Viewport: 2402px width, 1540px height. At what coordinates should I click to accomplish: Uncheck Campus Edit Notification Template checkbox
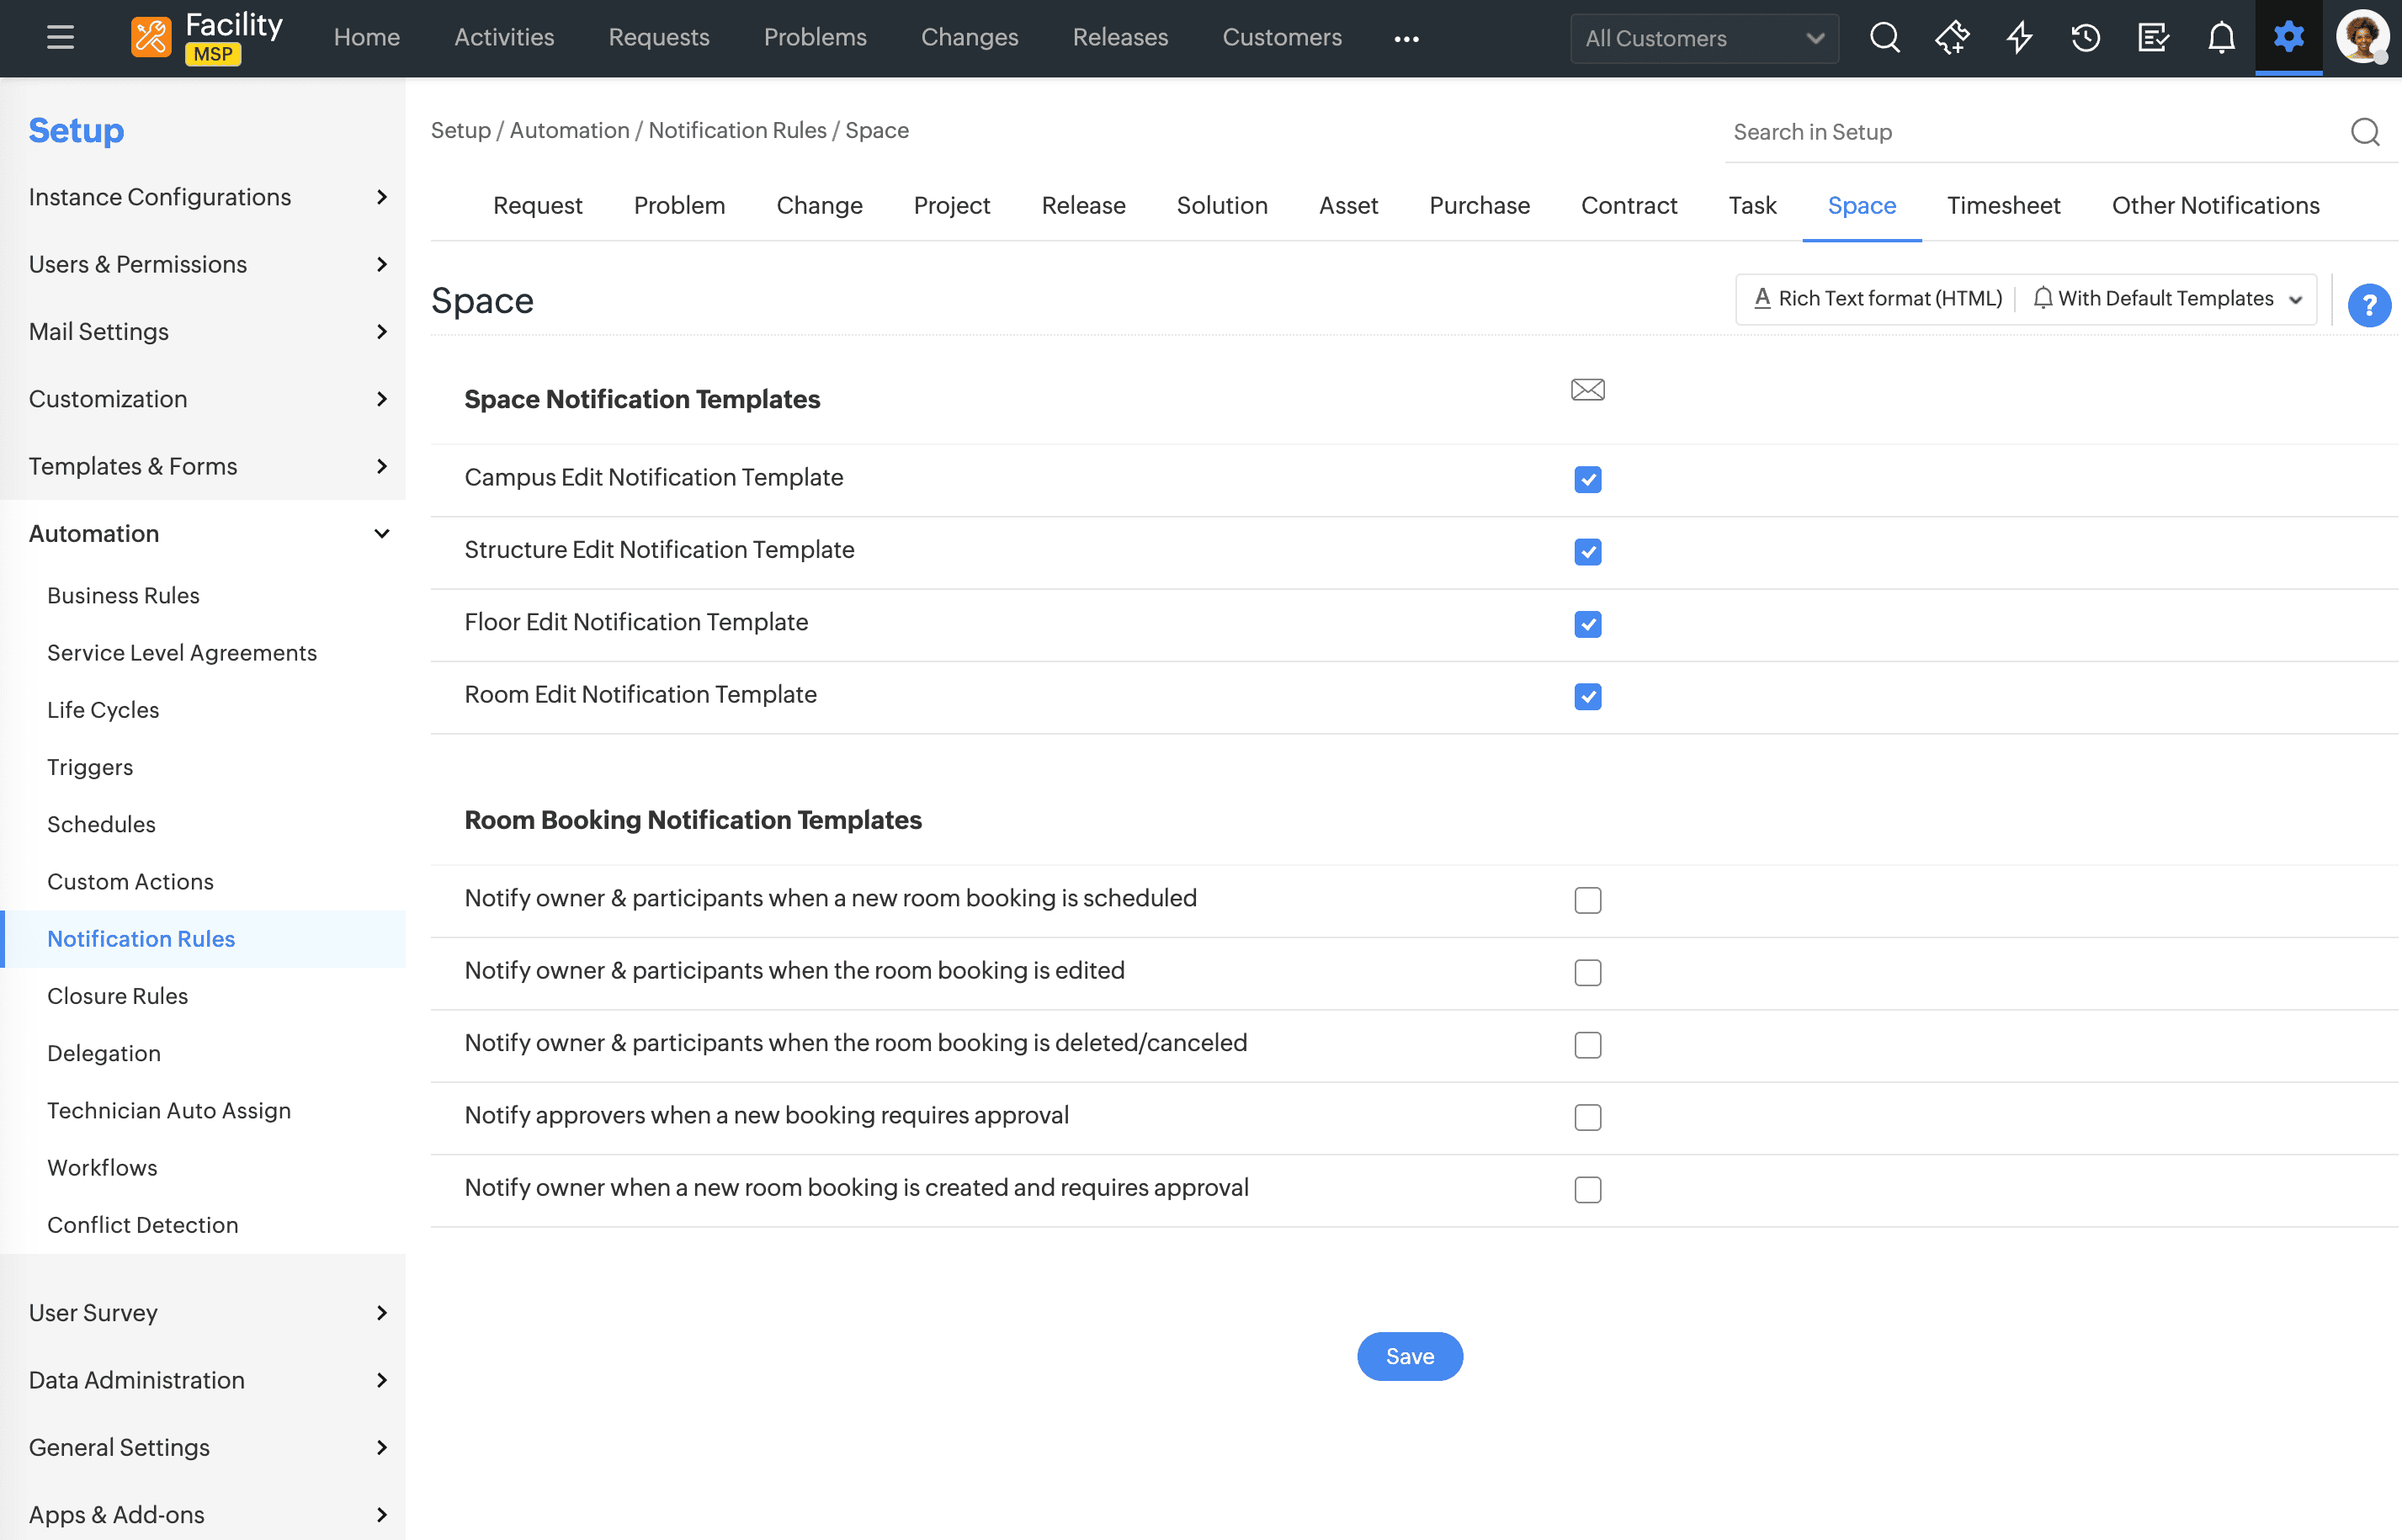[1587, 480]
